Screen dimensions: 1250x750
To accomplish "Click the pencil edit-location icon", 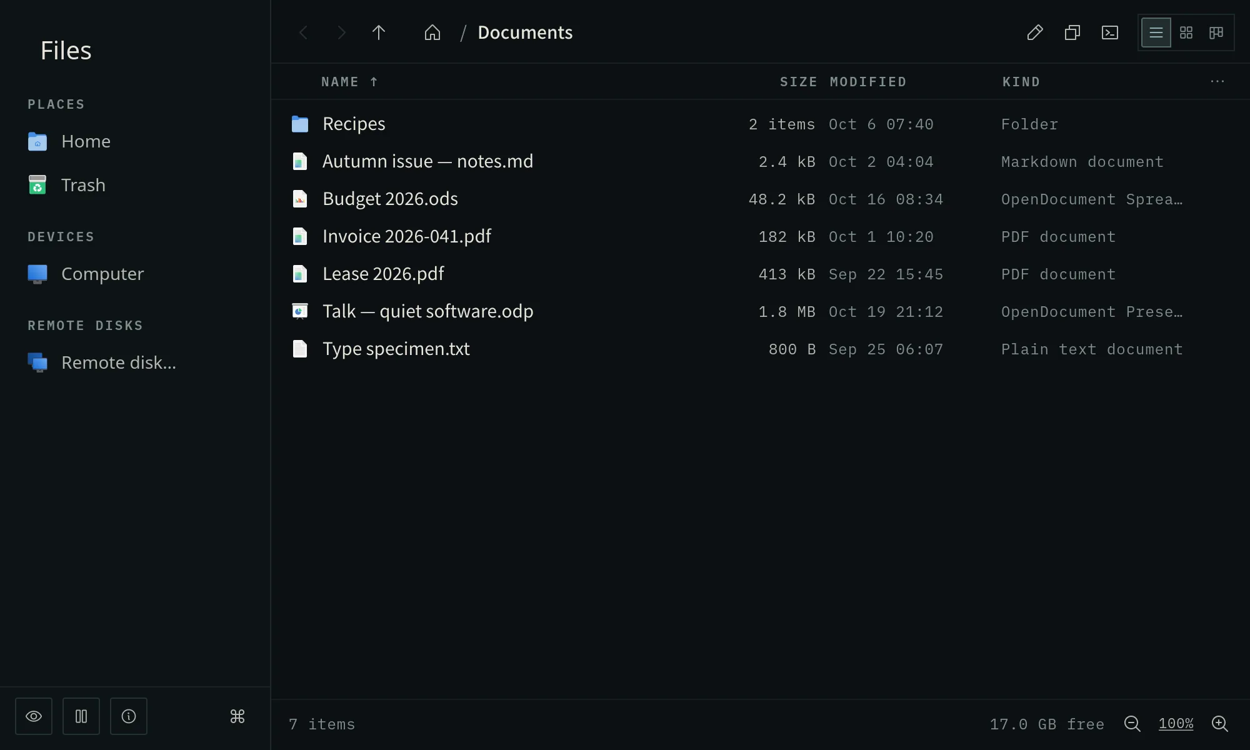I will tap(1035, 32).
